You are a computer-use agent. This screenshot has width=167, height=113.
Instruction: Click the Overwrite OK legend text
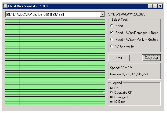point(123,93)
